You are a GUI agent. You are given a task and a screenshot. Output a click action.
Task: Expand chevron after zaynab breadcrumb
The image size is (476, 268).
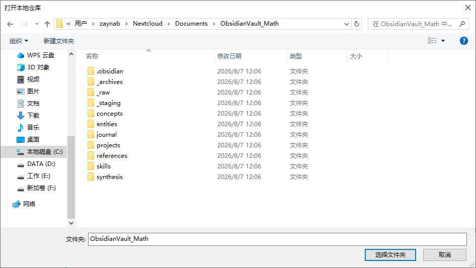click(x=126, y=24)
